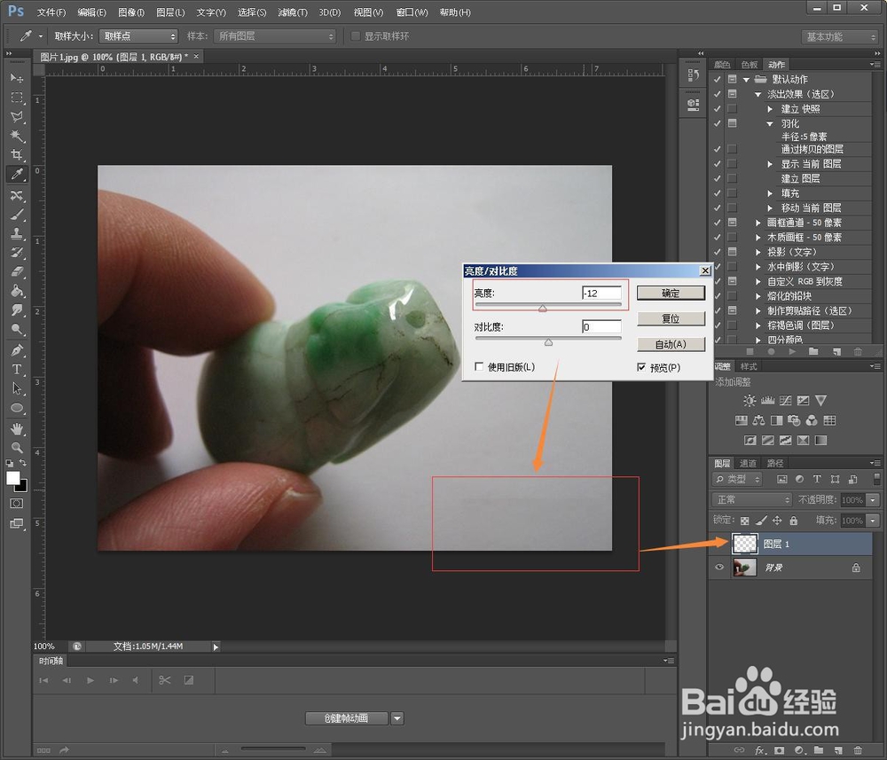This screenshot has height=760, width=887.
Task: Lock transparent pixels icon in Layers panel
Action: [x=744, y=521]
